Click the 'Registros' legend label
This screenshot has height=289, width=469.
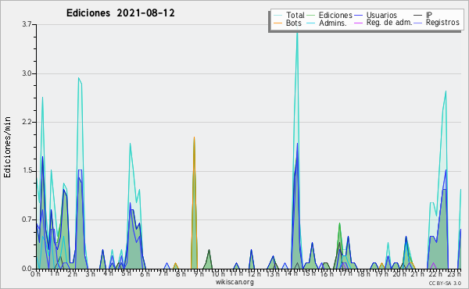(x=442, y=23)
